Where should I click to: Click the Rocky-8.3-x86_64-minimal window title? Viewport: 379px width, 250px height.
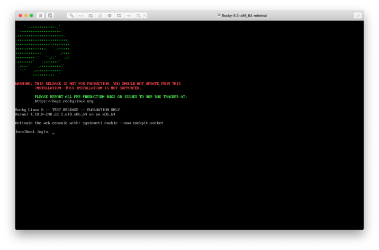coord(244,16)
